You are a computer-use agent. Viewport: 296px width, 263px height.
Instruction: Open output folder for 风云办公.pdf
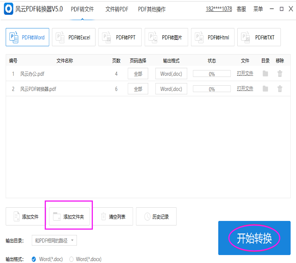265,74
